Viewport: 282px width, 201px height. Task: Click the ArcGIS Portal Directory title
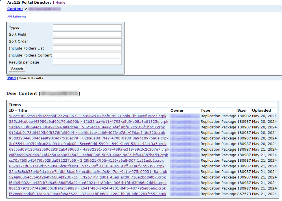tap(29, 3)
